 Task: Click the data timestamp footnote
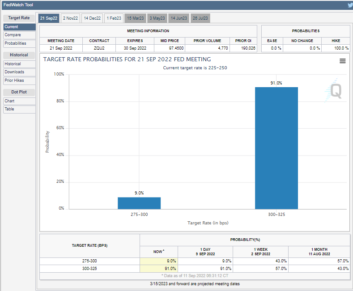(195, 276)
